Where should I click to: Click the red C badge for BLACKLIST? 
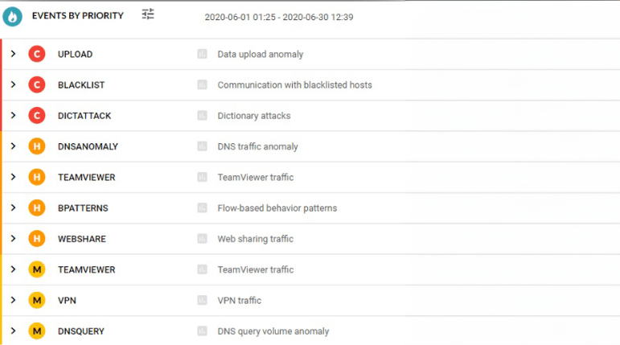click(36, 84)
